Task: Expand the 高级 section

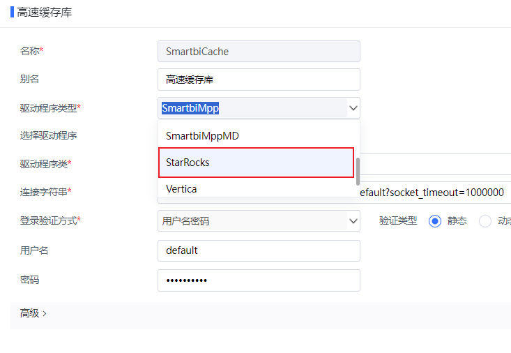Action: (33, 313)
